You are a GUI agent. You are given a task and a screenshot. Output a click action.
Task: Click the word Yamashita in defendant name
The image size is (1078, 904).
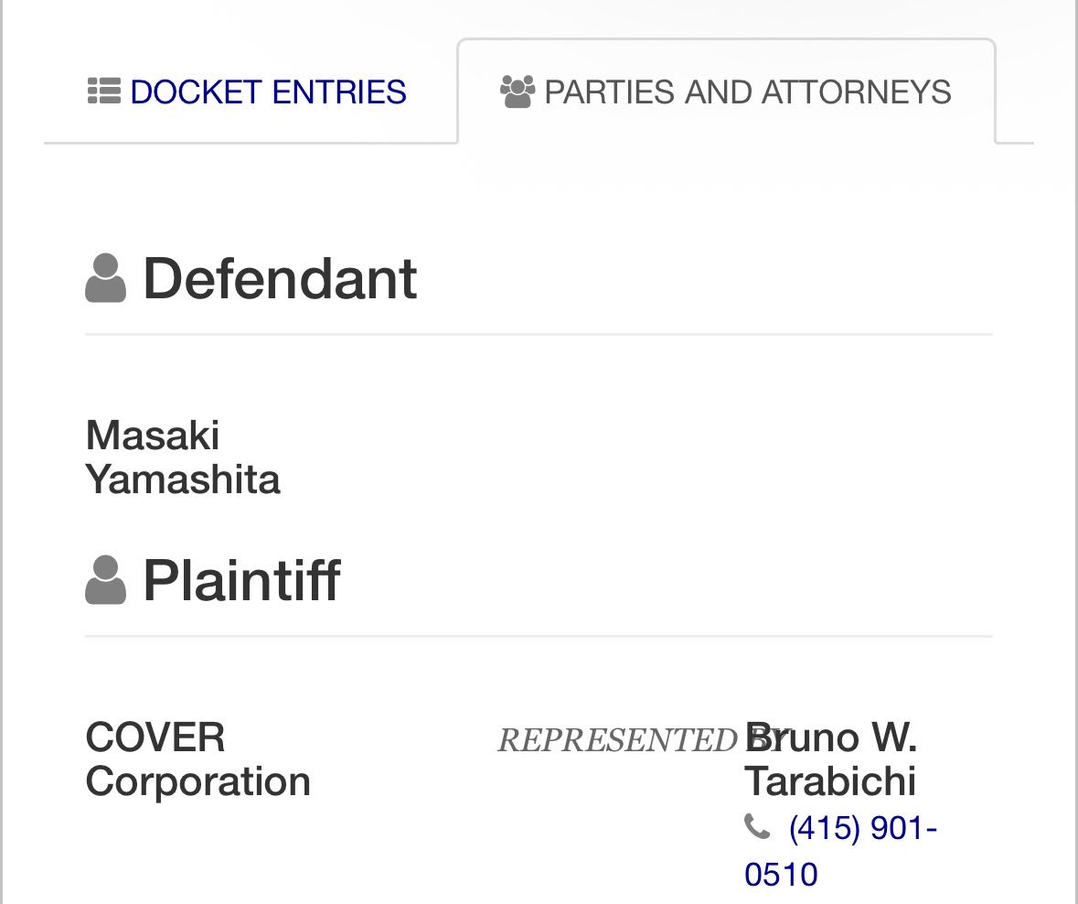pos(182,479)
